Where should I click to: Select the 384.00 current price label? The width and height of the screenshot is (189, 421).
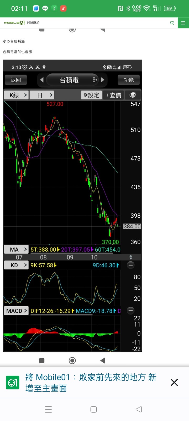click(132, 226)
